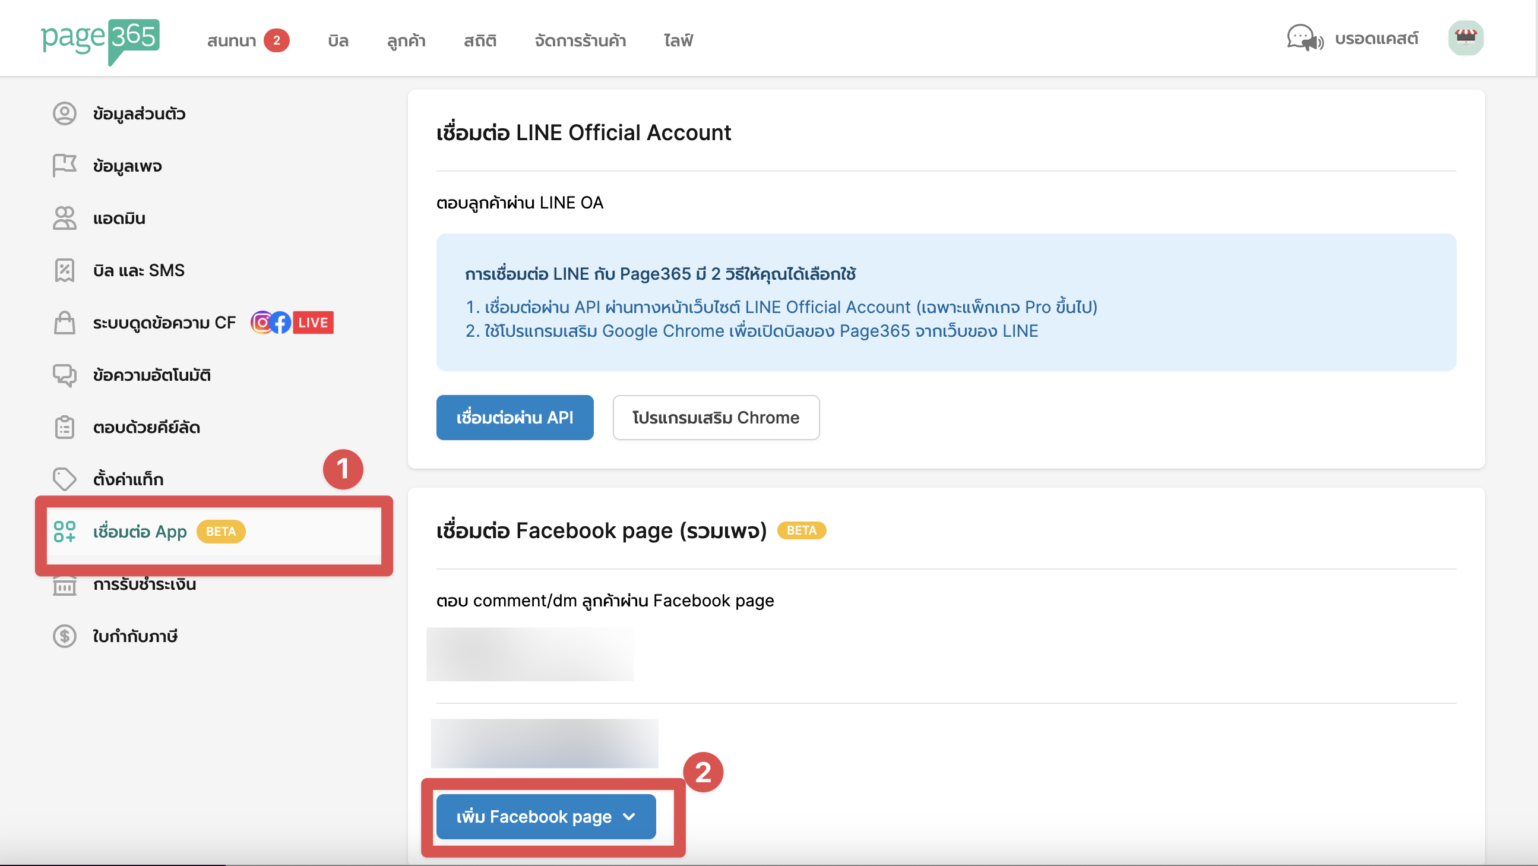Open the สนทนา menu
Screen dimensions: 1538x866
point(232,40)
